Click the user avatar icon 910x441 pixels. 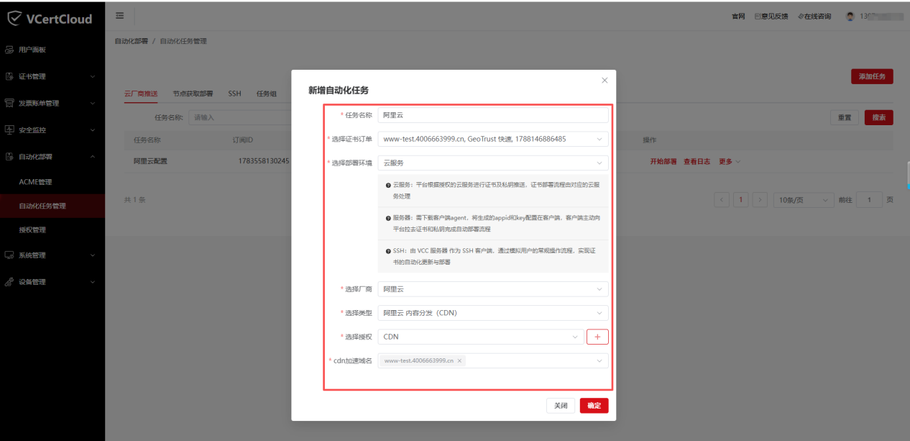[850, 16]
